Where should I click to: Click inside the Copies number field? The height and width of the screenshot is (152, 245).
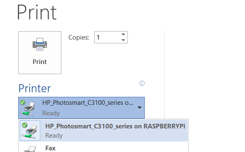[107, 37]
